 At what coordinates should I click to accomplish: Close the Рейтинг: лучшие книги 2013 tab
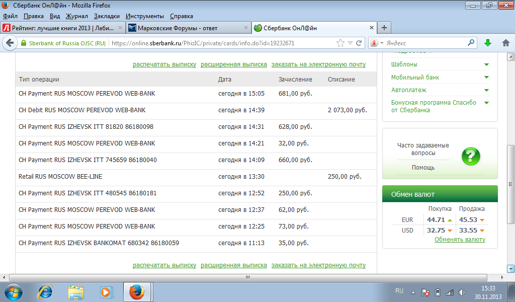click(x=120, y=28)
